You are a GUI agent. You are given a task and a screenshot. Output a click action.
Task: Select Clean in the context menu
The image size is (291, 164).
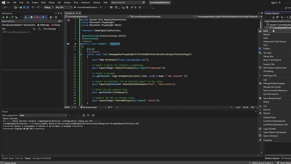[x=266, y=38]
